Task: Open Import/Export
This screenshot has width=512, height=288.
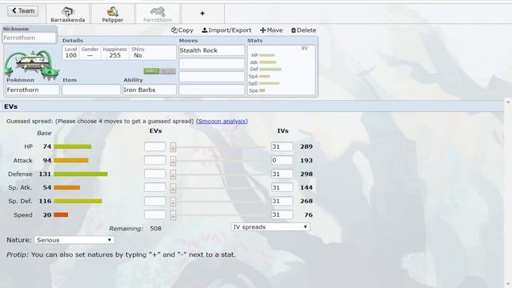Action: click(226, 30)
